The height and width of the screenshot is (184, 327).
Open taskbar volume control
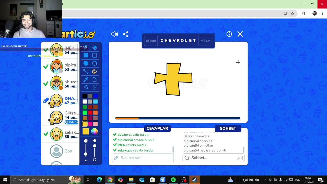tap(285, 180)
